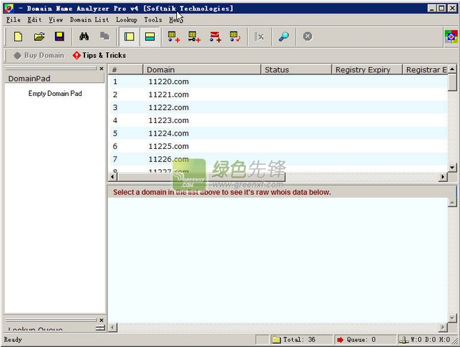
Task: Sort by Registry Expiry column header
Action: click(367, 70)
